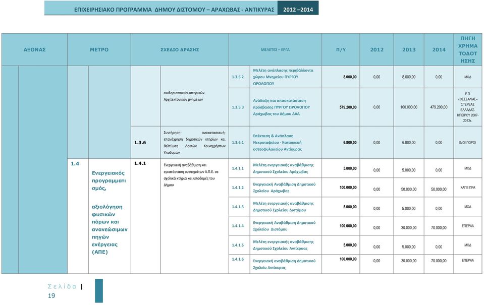Click the page title ΕΠΙΧΕΙΡΗΣΙΑΚΟ ΠΡΟΓΡΑΜΜΑ ΔΗΜΟΥ ΔΙΣΤΟΜΟΥ
Viewport: 484px width, 305px height.
point(174,10)
